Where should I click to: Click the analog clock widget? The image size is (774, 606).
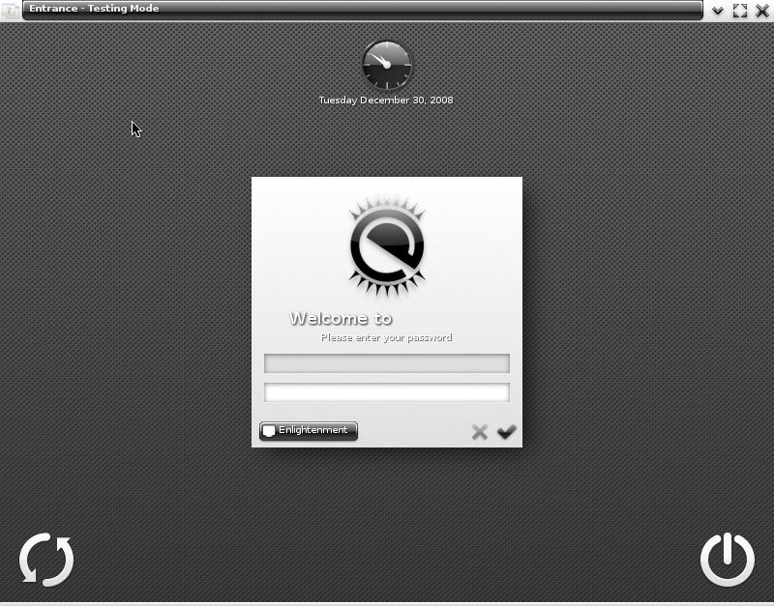[386, 65]
